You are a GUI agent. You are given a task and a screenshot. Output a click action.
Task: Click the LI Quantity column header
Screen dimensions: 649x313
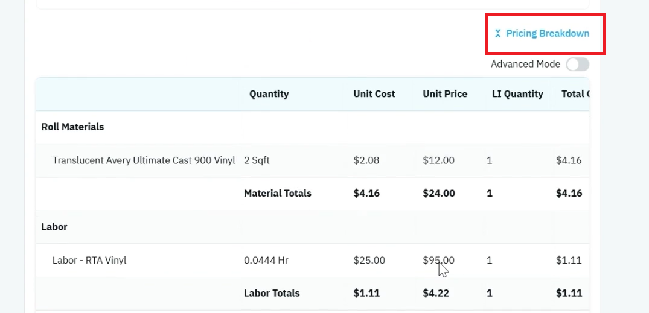click(517, 94)
